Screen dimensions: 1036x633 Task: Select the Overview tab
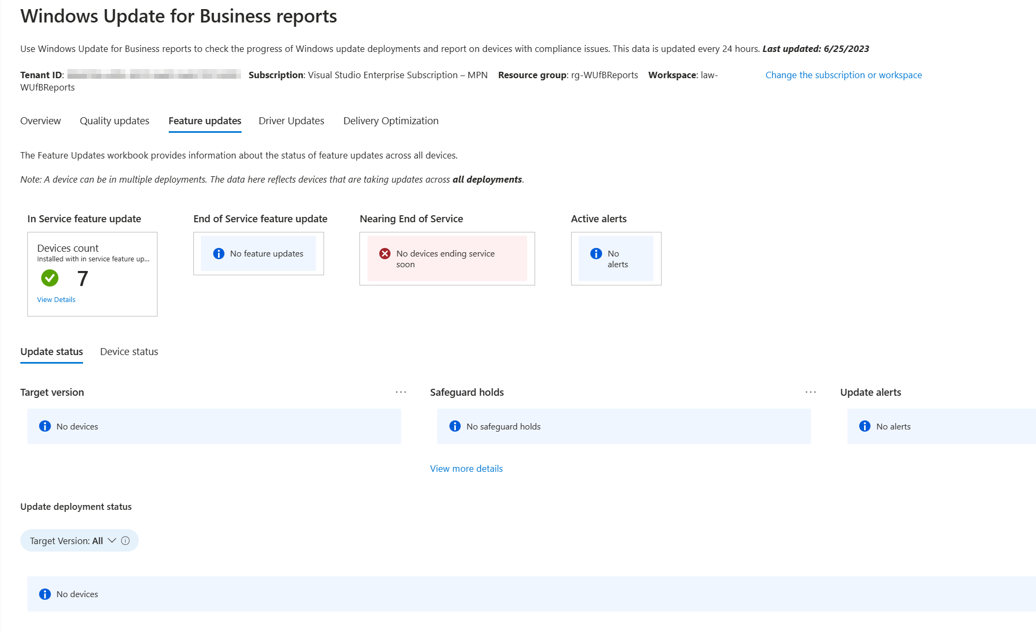(40, 120)
